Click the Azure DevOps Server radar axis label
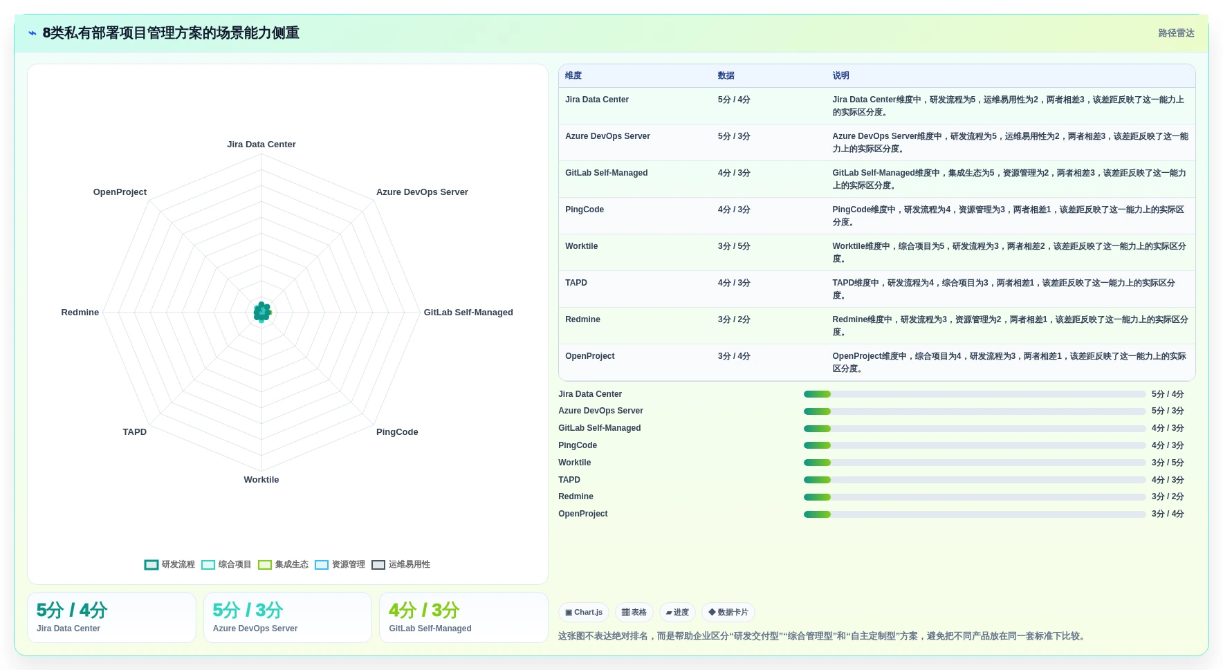This screenshot has width=1223, height=670. coord(422,192)
